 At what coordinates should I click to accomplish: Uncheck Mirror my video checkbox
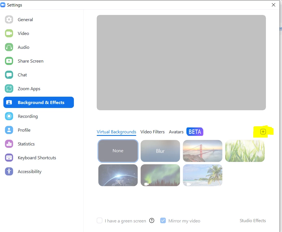163,220
